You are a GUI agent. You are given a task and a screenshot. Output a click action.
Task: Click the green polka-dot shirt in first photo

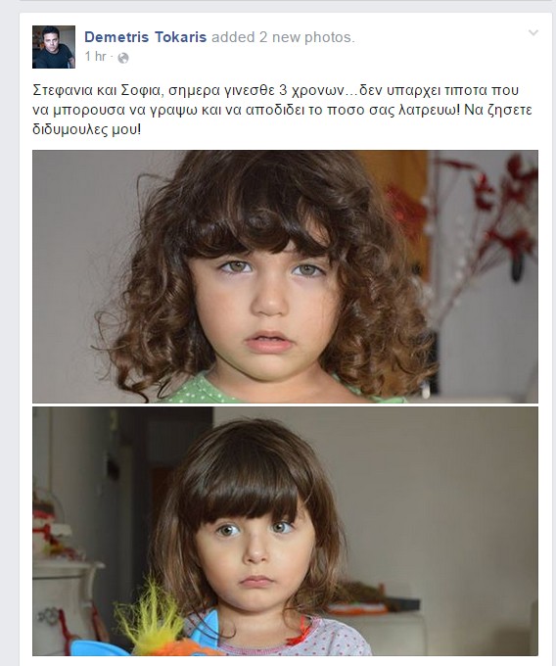tap(200, 390)
